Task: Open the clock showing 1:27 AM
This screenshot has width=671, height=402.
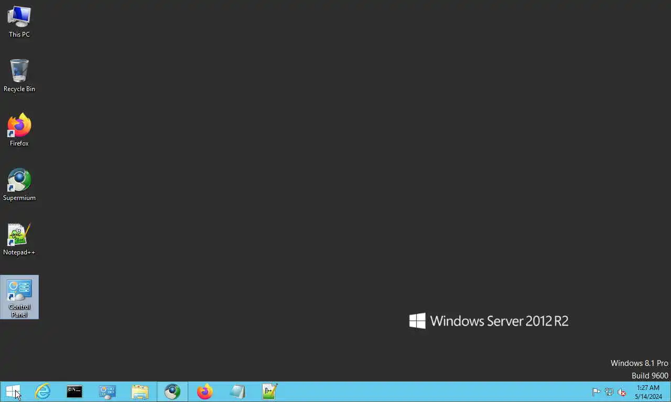Action: pos(648,392)
